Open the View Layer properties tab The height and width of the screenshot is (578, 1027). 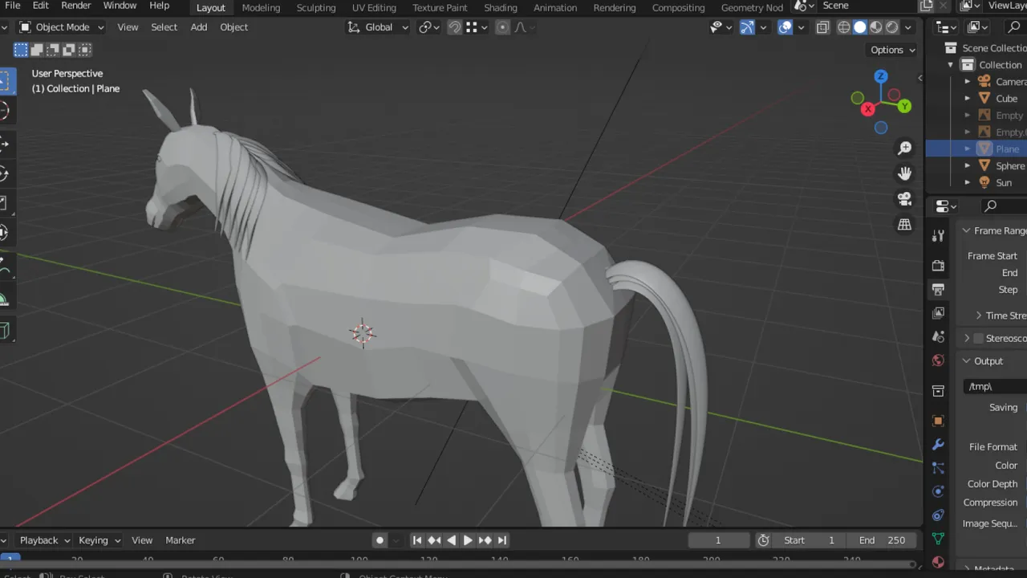coord(938,313)
